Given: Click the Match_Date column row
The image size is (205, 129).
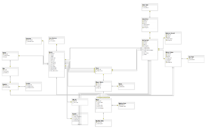Looking at the screenshot, I should 57,58.
